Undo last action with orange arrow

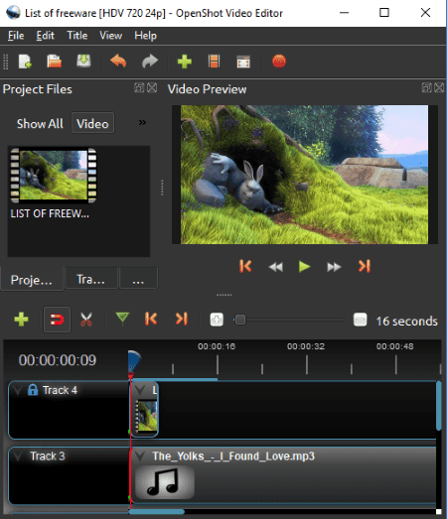click(118, 62)
